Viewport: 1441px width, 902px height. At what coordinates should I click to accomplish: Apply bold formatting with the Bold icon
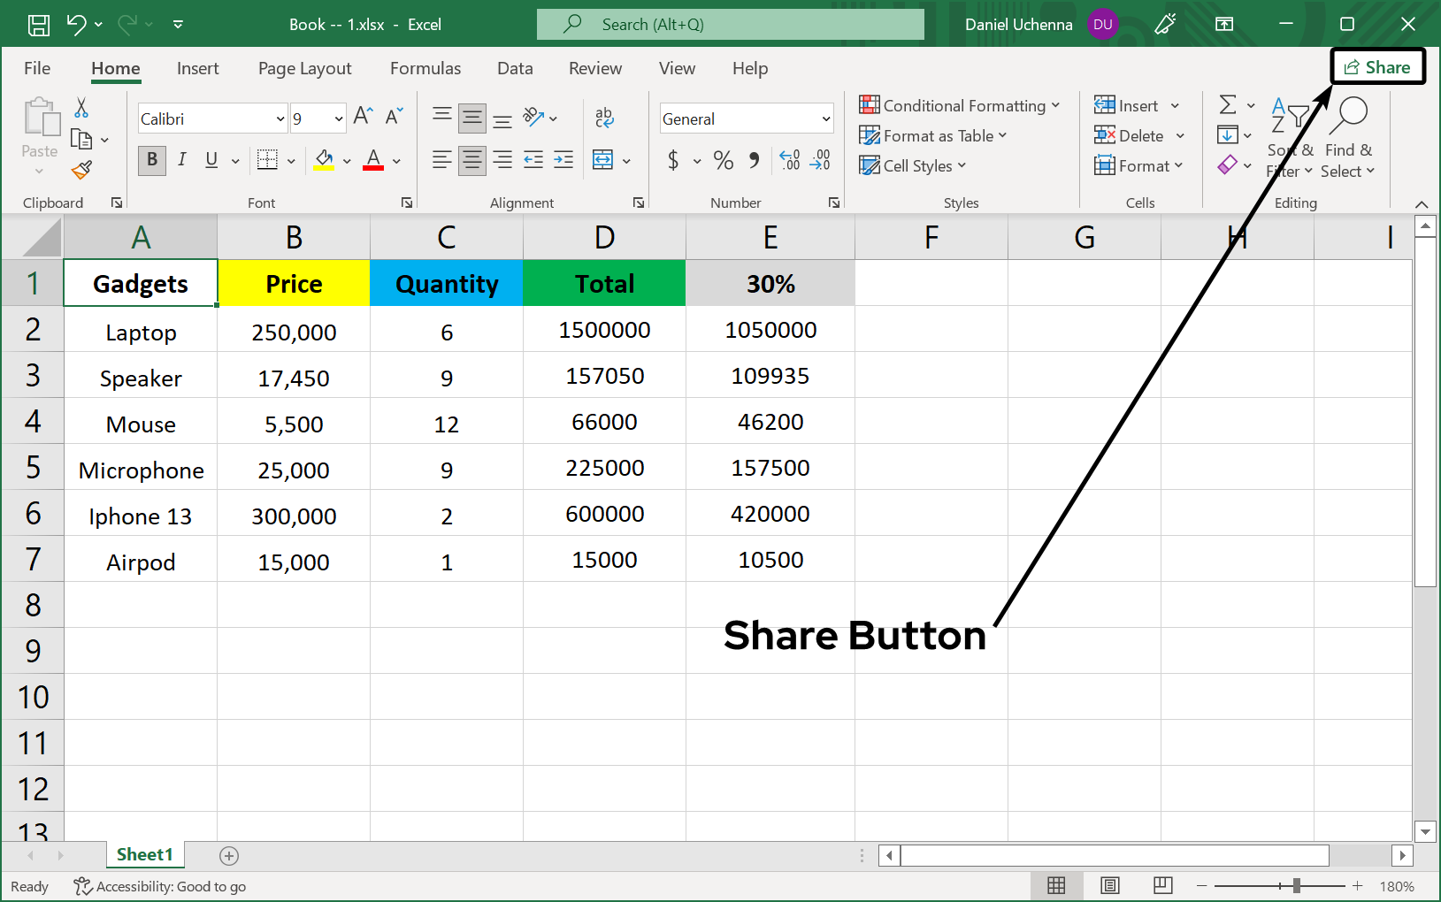pyautogui.click(x=151, y=160)
